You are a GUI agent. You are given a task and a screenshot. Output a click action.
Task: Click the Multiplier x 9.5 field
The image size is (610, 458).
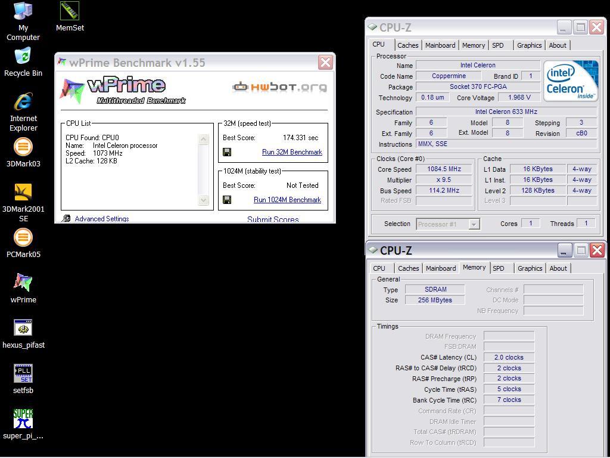tap(444, 180)
